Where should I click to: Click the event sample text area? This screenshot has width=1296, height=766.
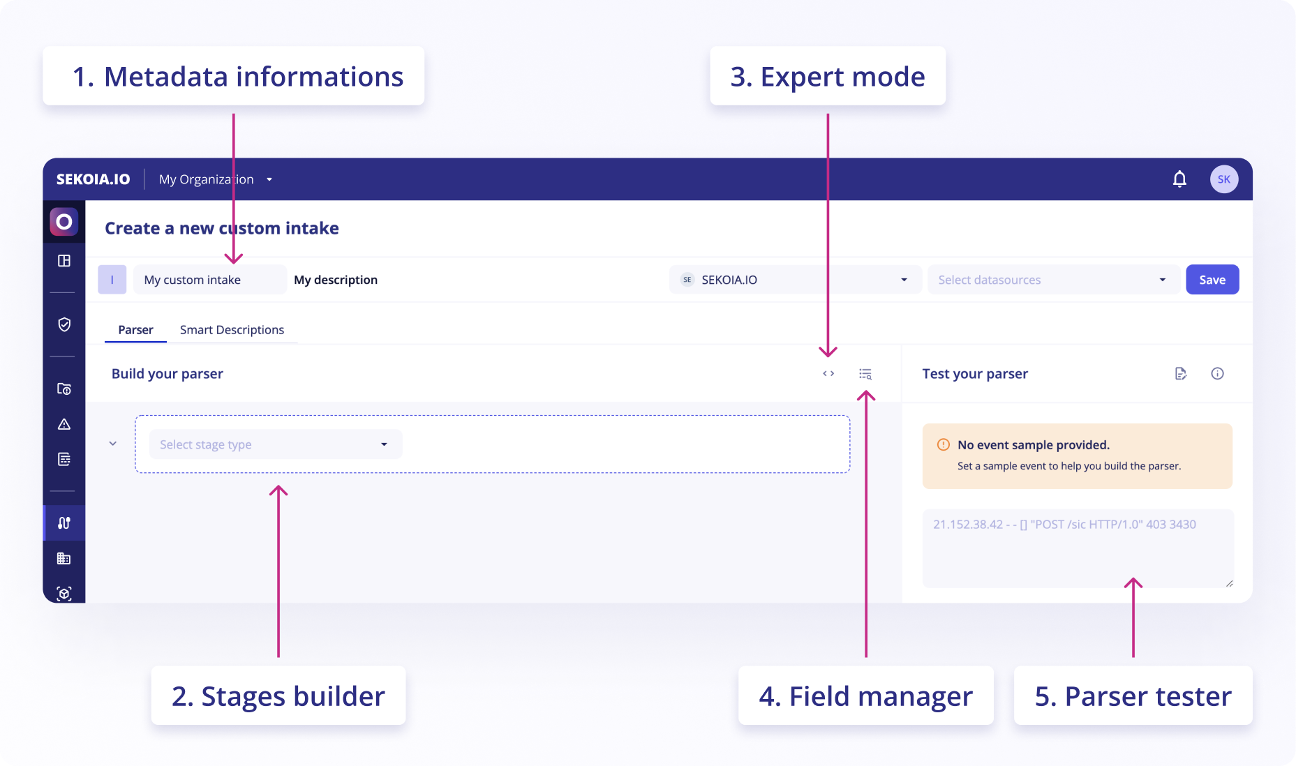point(1077,548)
